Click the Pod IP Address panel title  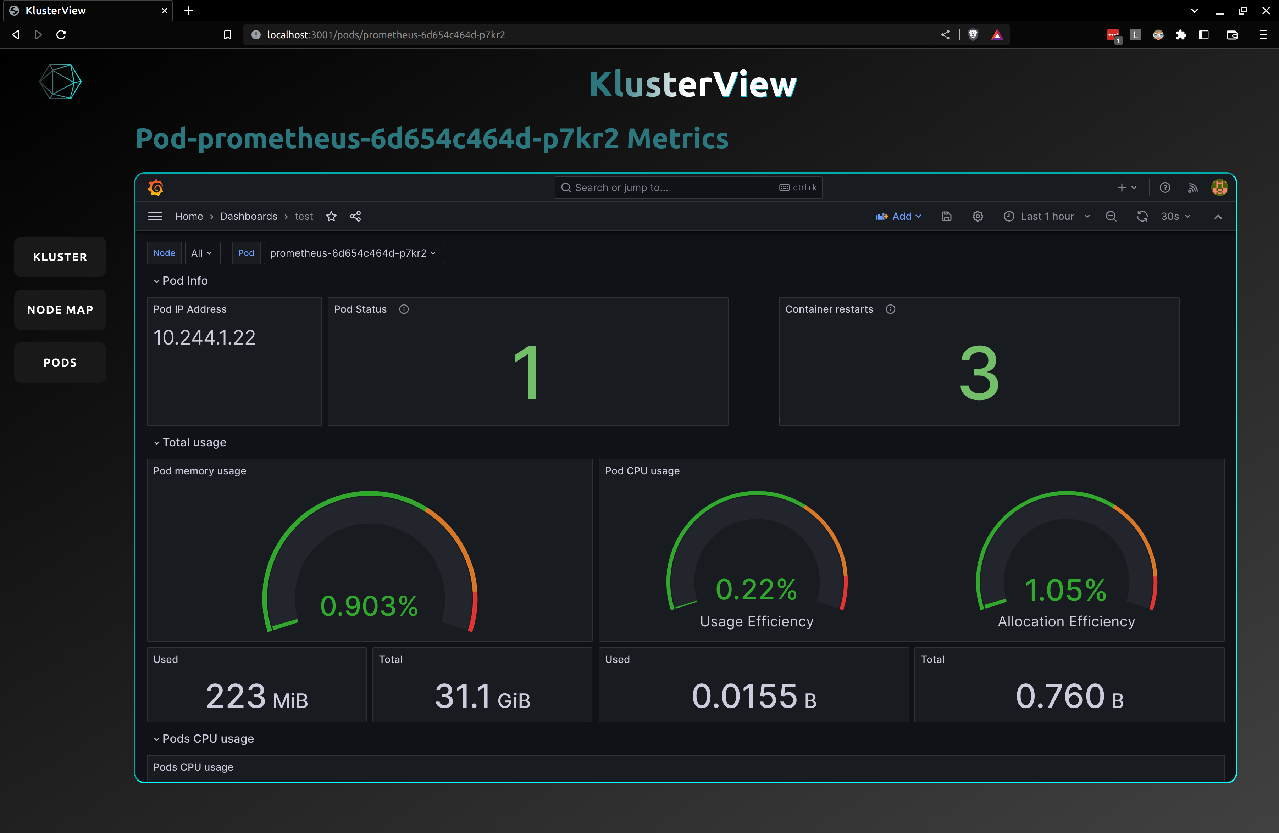(x=190, y=309)
